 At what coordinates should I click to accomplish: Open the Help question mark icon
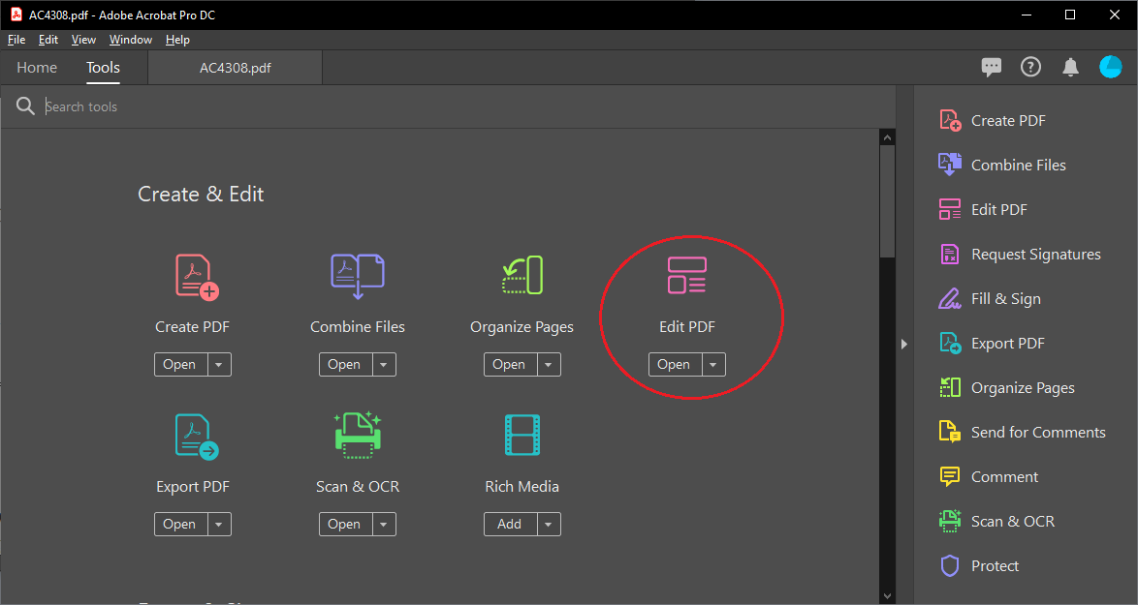pyautogui.click(x=1030, y=67)
